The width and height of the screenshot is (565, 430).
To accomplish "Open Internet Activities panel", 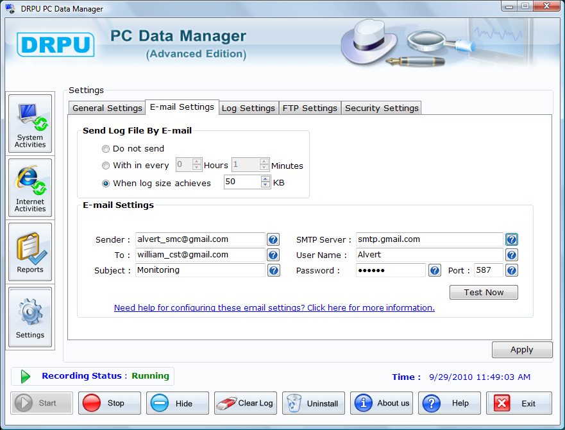I will click(30, 187).
